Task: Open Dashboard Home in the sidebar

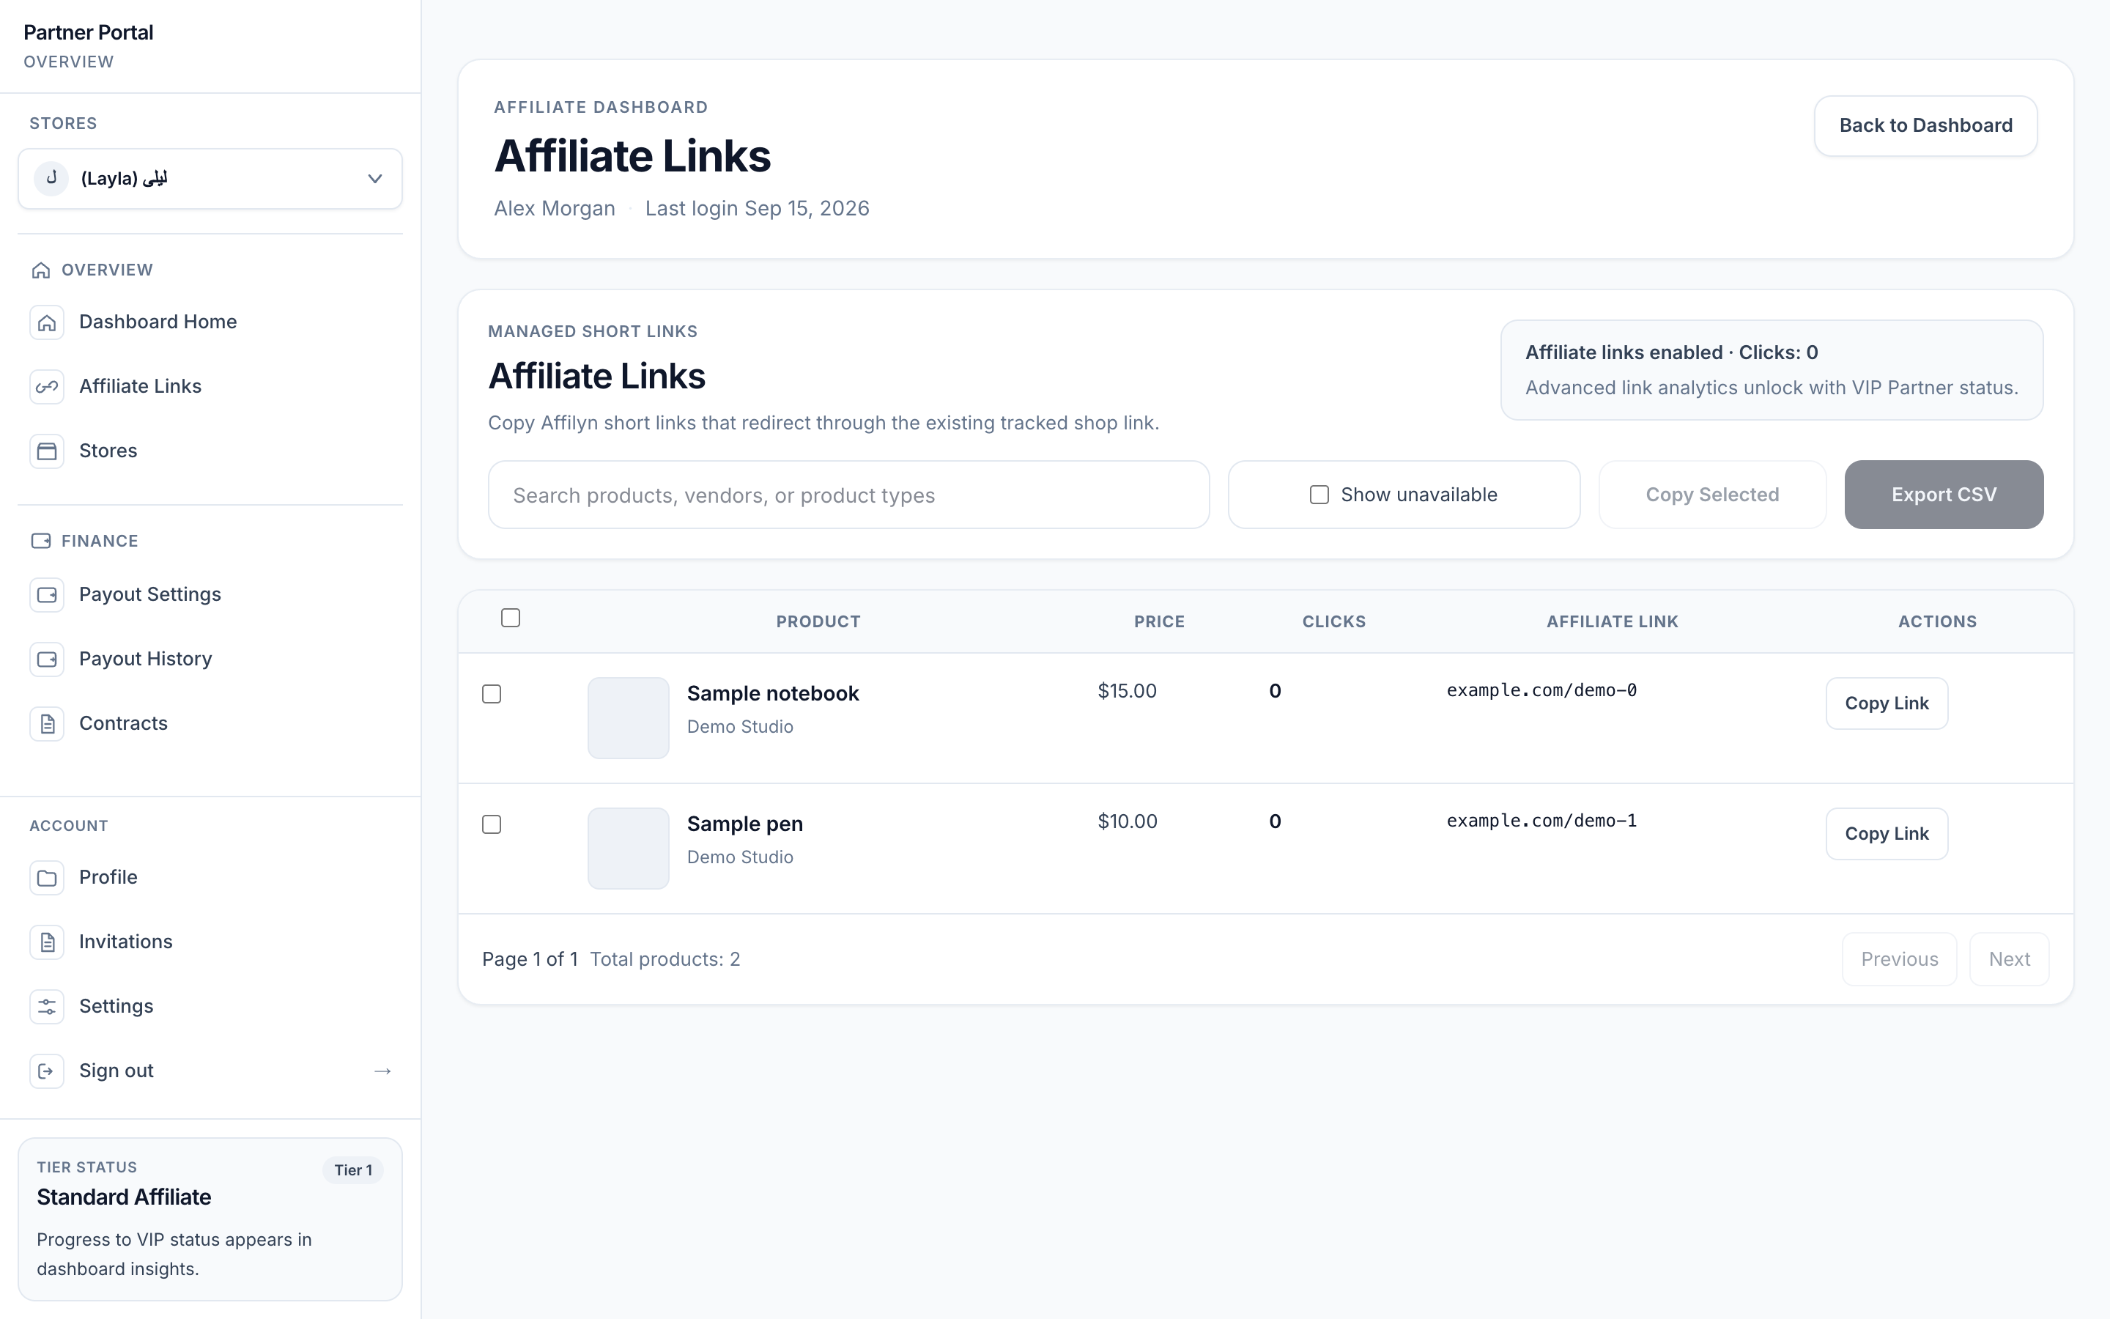Action: pos(210,322)
